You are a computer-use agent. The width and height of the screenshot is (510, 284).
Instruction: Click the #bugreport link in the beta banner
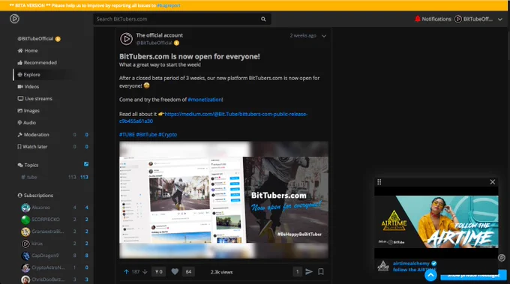[x=169, y=5]
